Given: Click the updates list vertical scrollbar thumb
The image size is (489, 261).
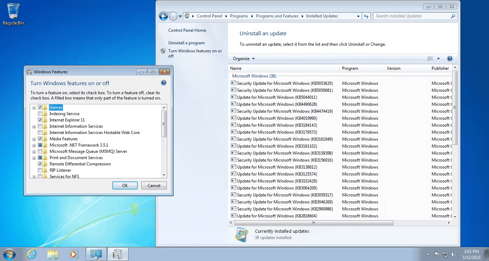Looking at the screenshot, I should coord(455,108).
